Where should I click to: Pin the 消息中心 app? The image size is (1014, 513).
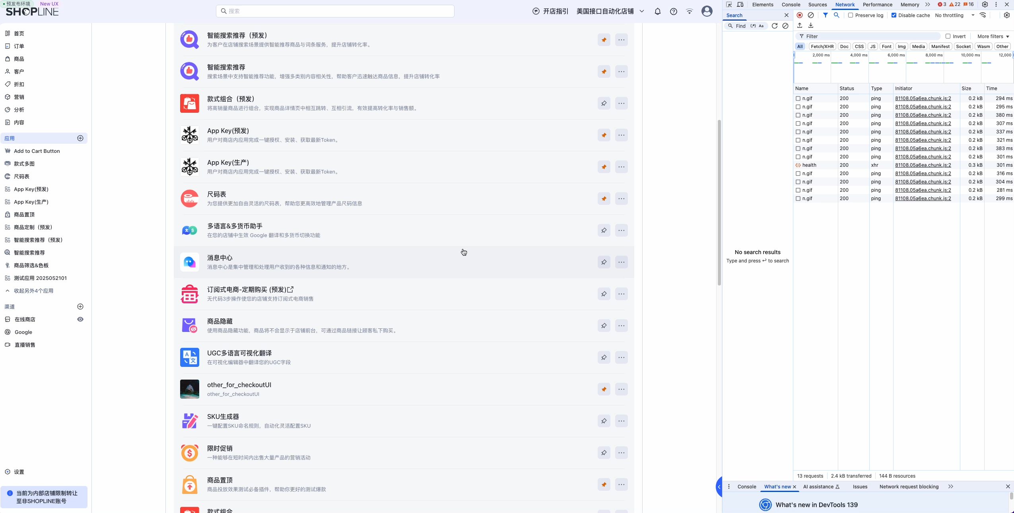coord(604,262)
